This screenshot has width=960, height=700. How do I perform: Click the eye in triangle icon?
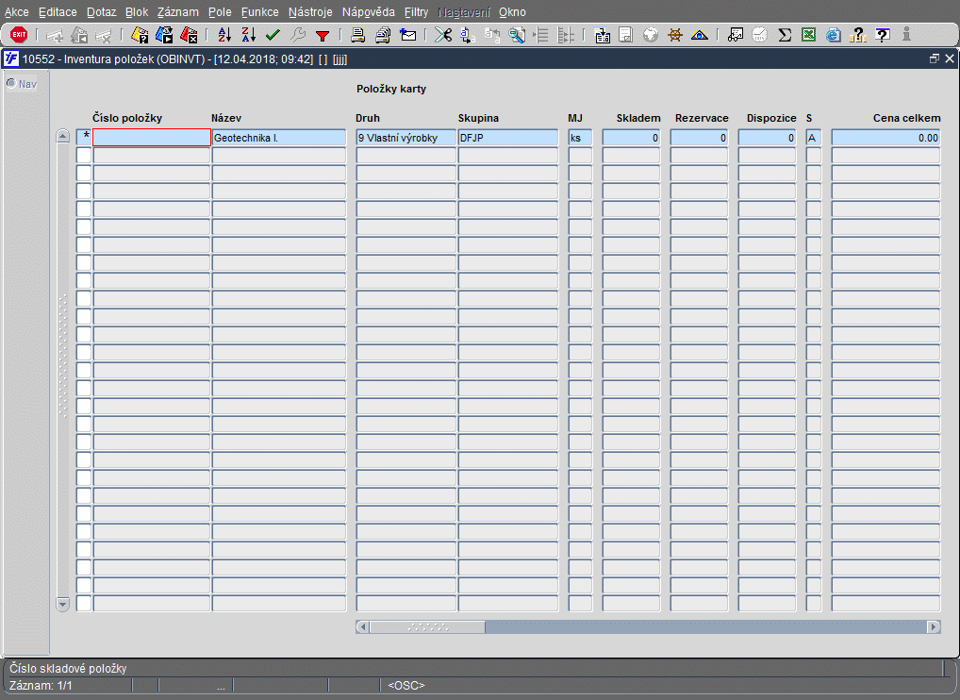[699, 35]
